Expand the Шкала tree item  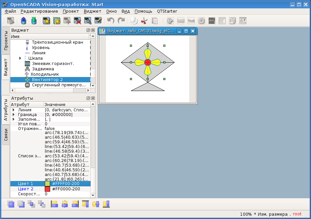[x=20, y=58]
